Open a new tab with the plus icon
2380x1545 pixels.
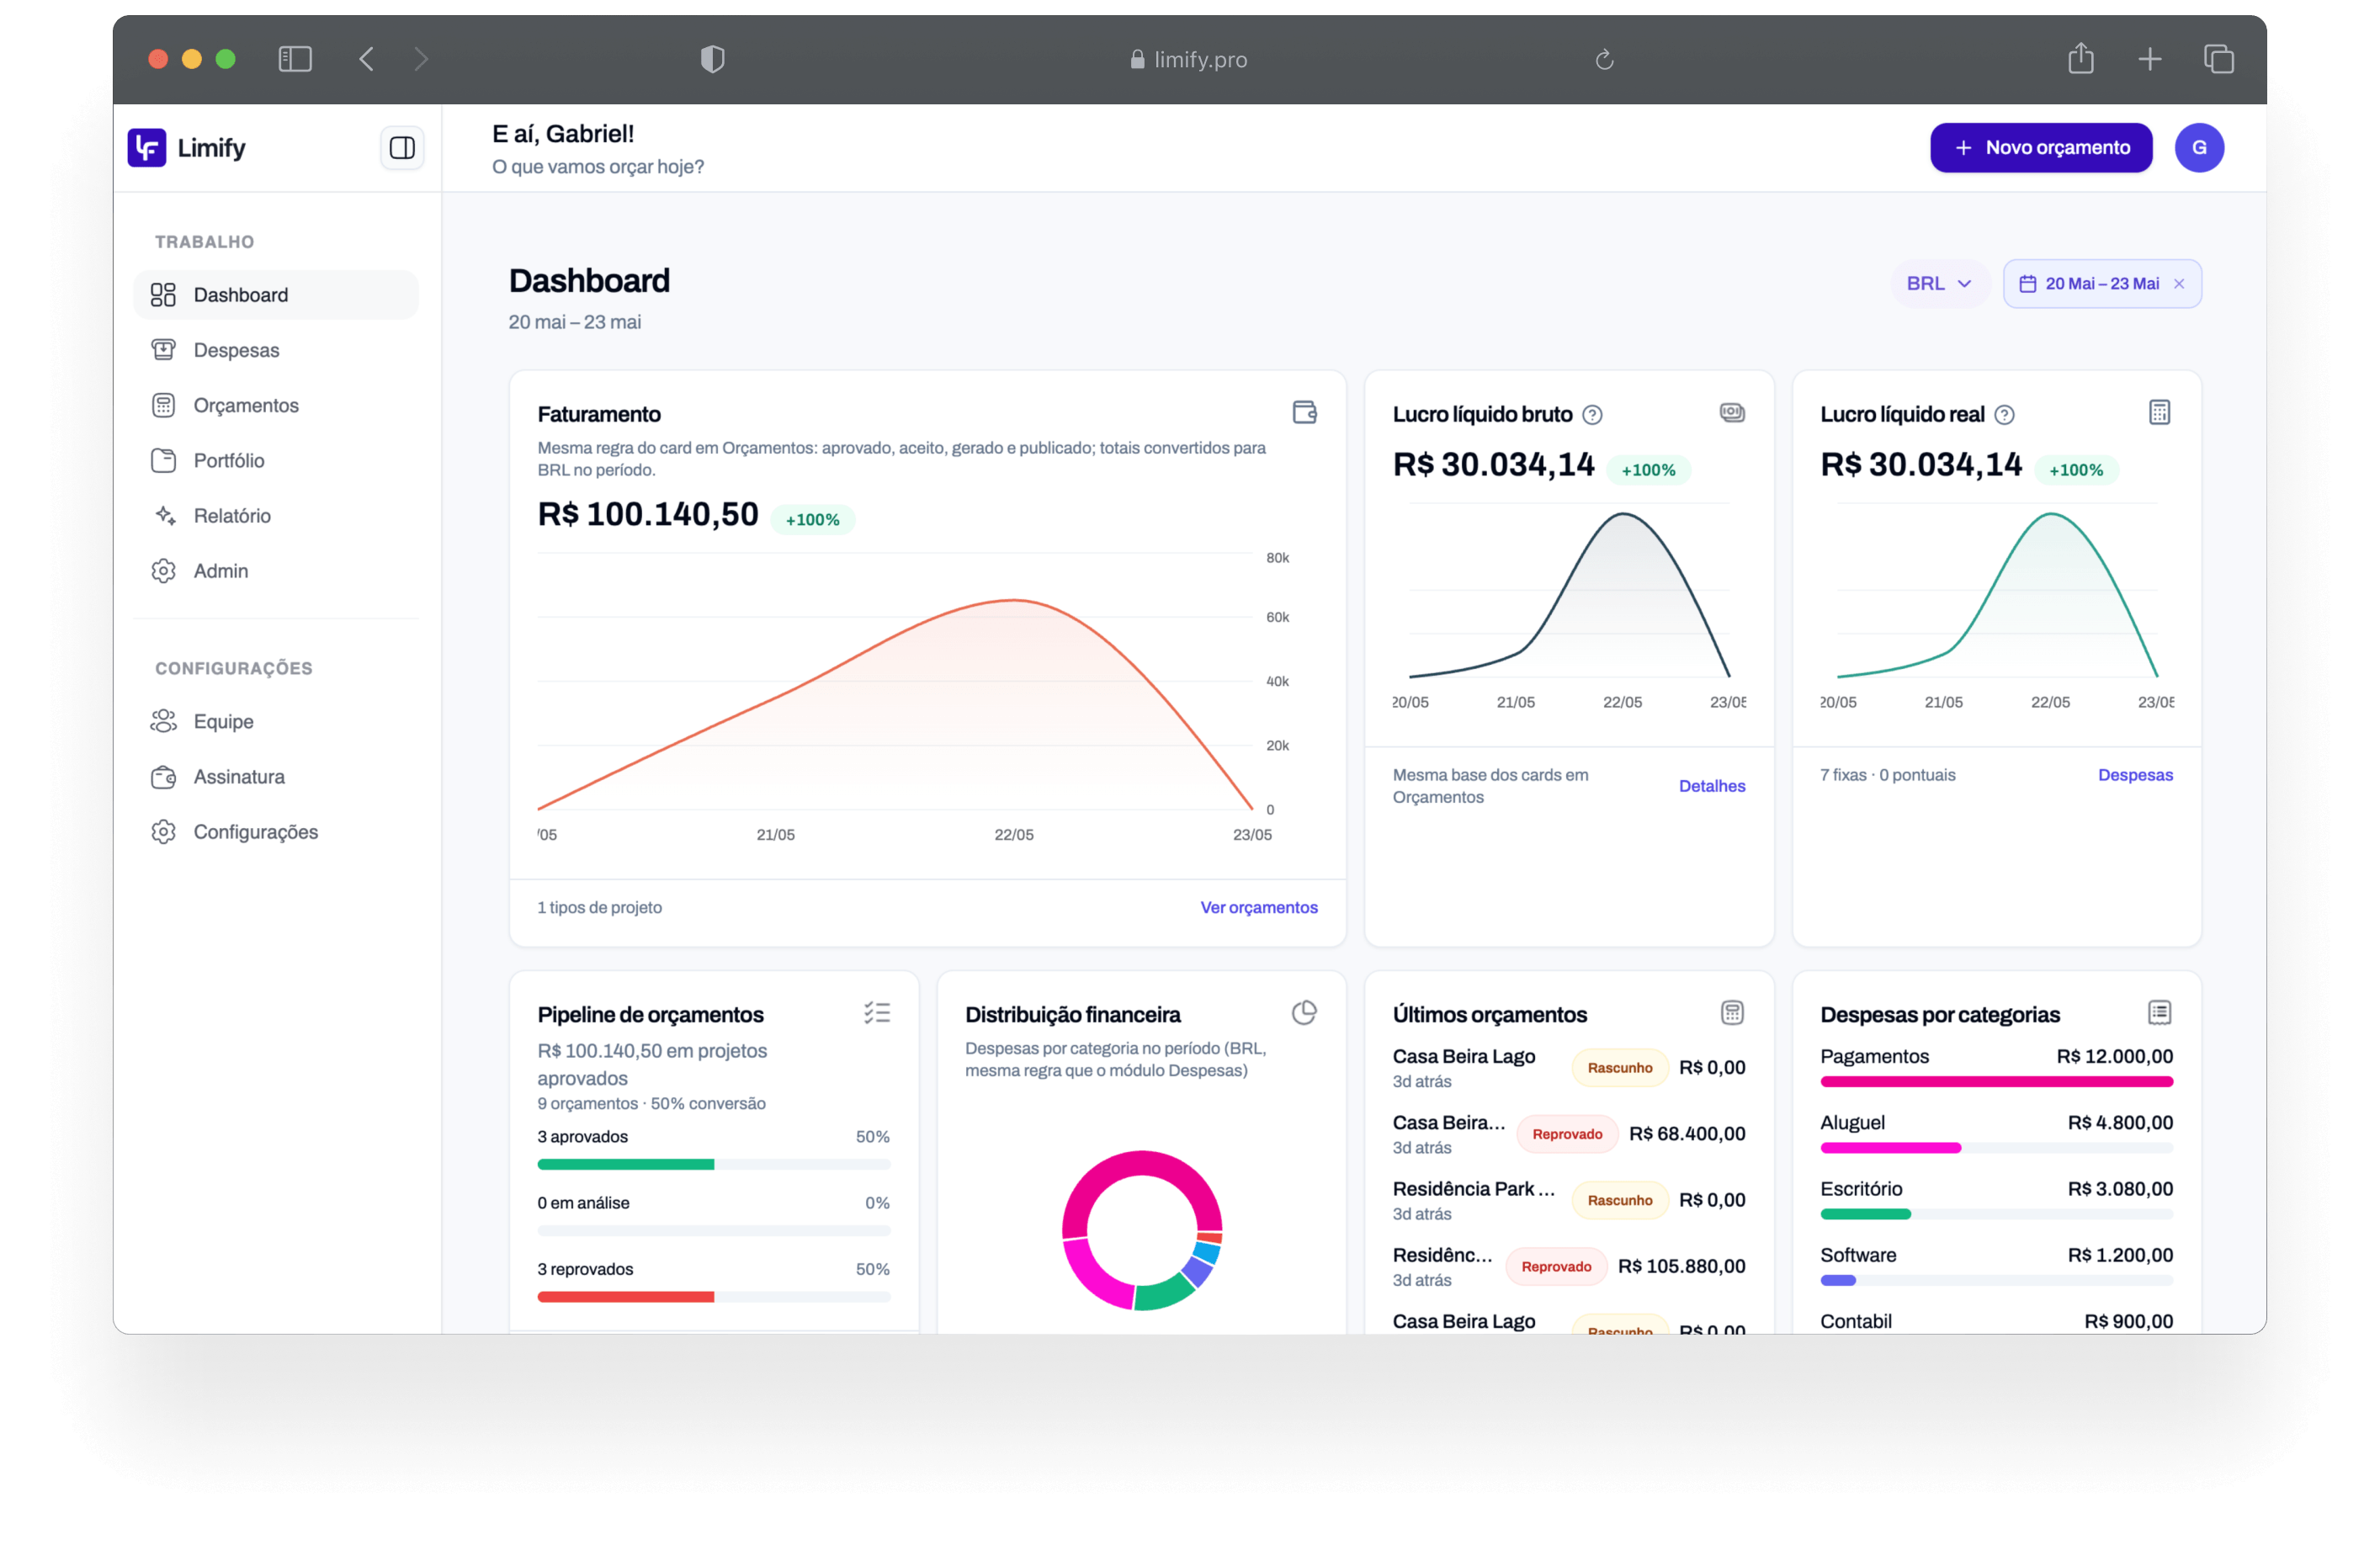(x=2150, y=59)
